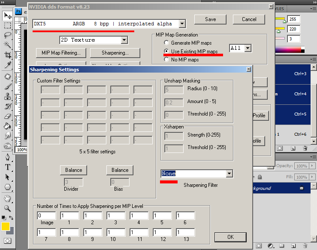317x250 pixels.
Task: Click the top color slider thumb
Action: point(284,21)
